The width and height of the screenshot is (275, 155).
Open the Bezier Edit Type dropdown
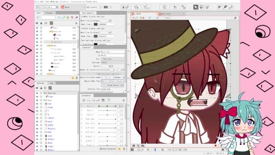click(x=113, y=81)
